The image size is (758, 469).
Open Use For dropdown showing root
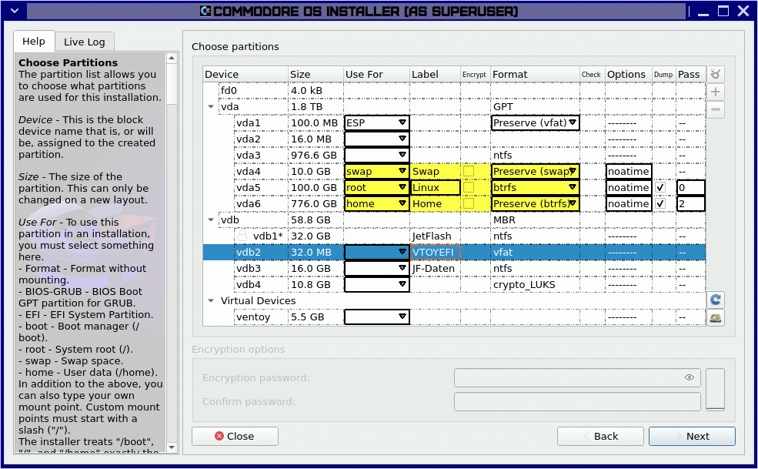point(377,187)
